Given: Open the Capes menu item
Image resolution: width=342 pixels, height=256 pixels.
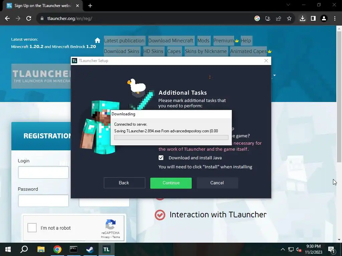Looking at the screenshot, I should click(x=174, y=51).
